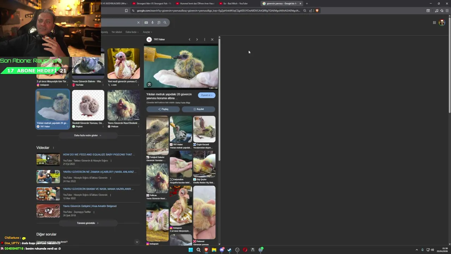
Task: Bookmark this page in address bar
Action: tap(126, 11)
